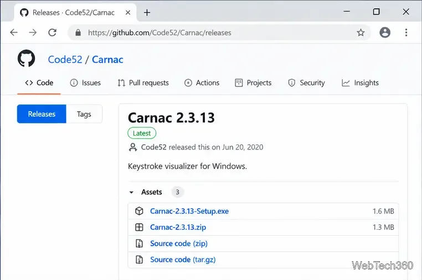Screen dimensions: 422x280
Task: Open the Chrome three-dot menu
Action: [x=406, y=33]
